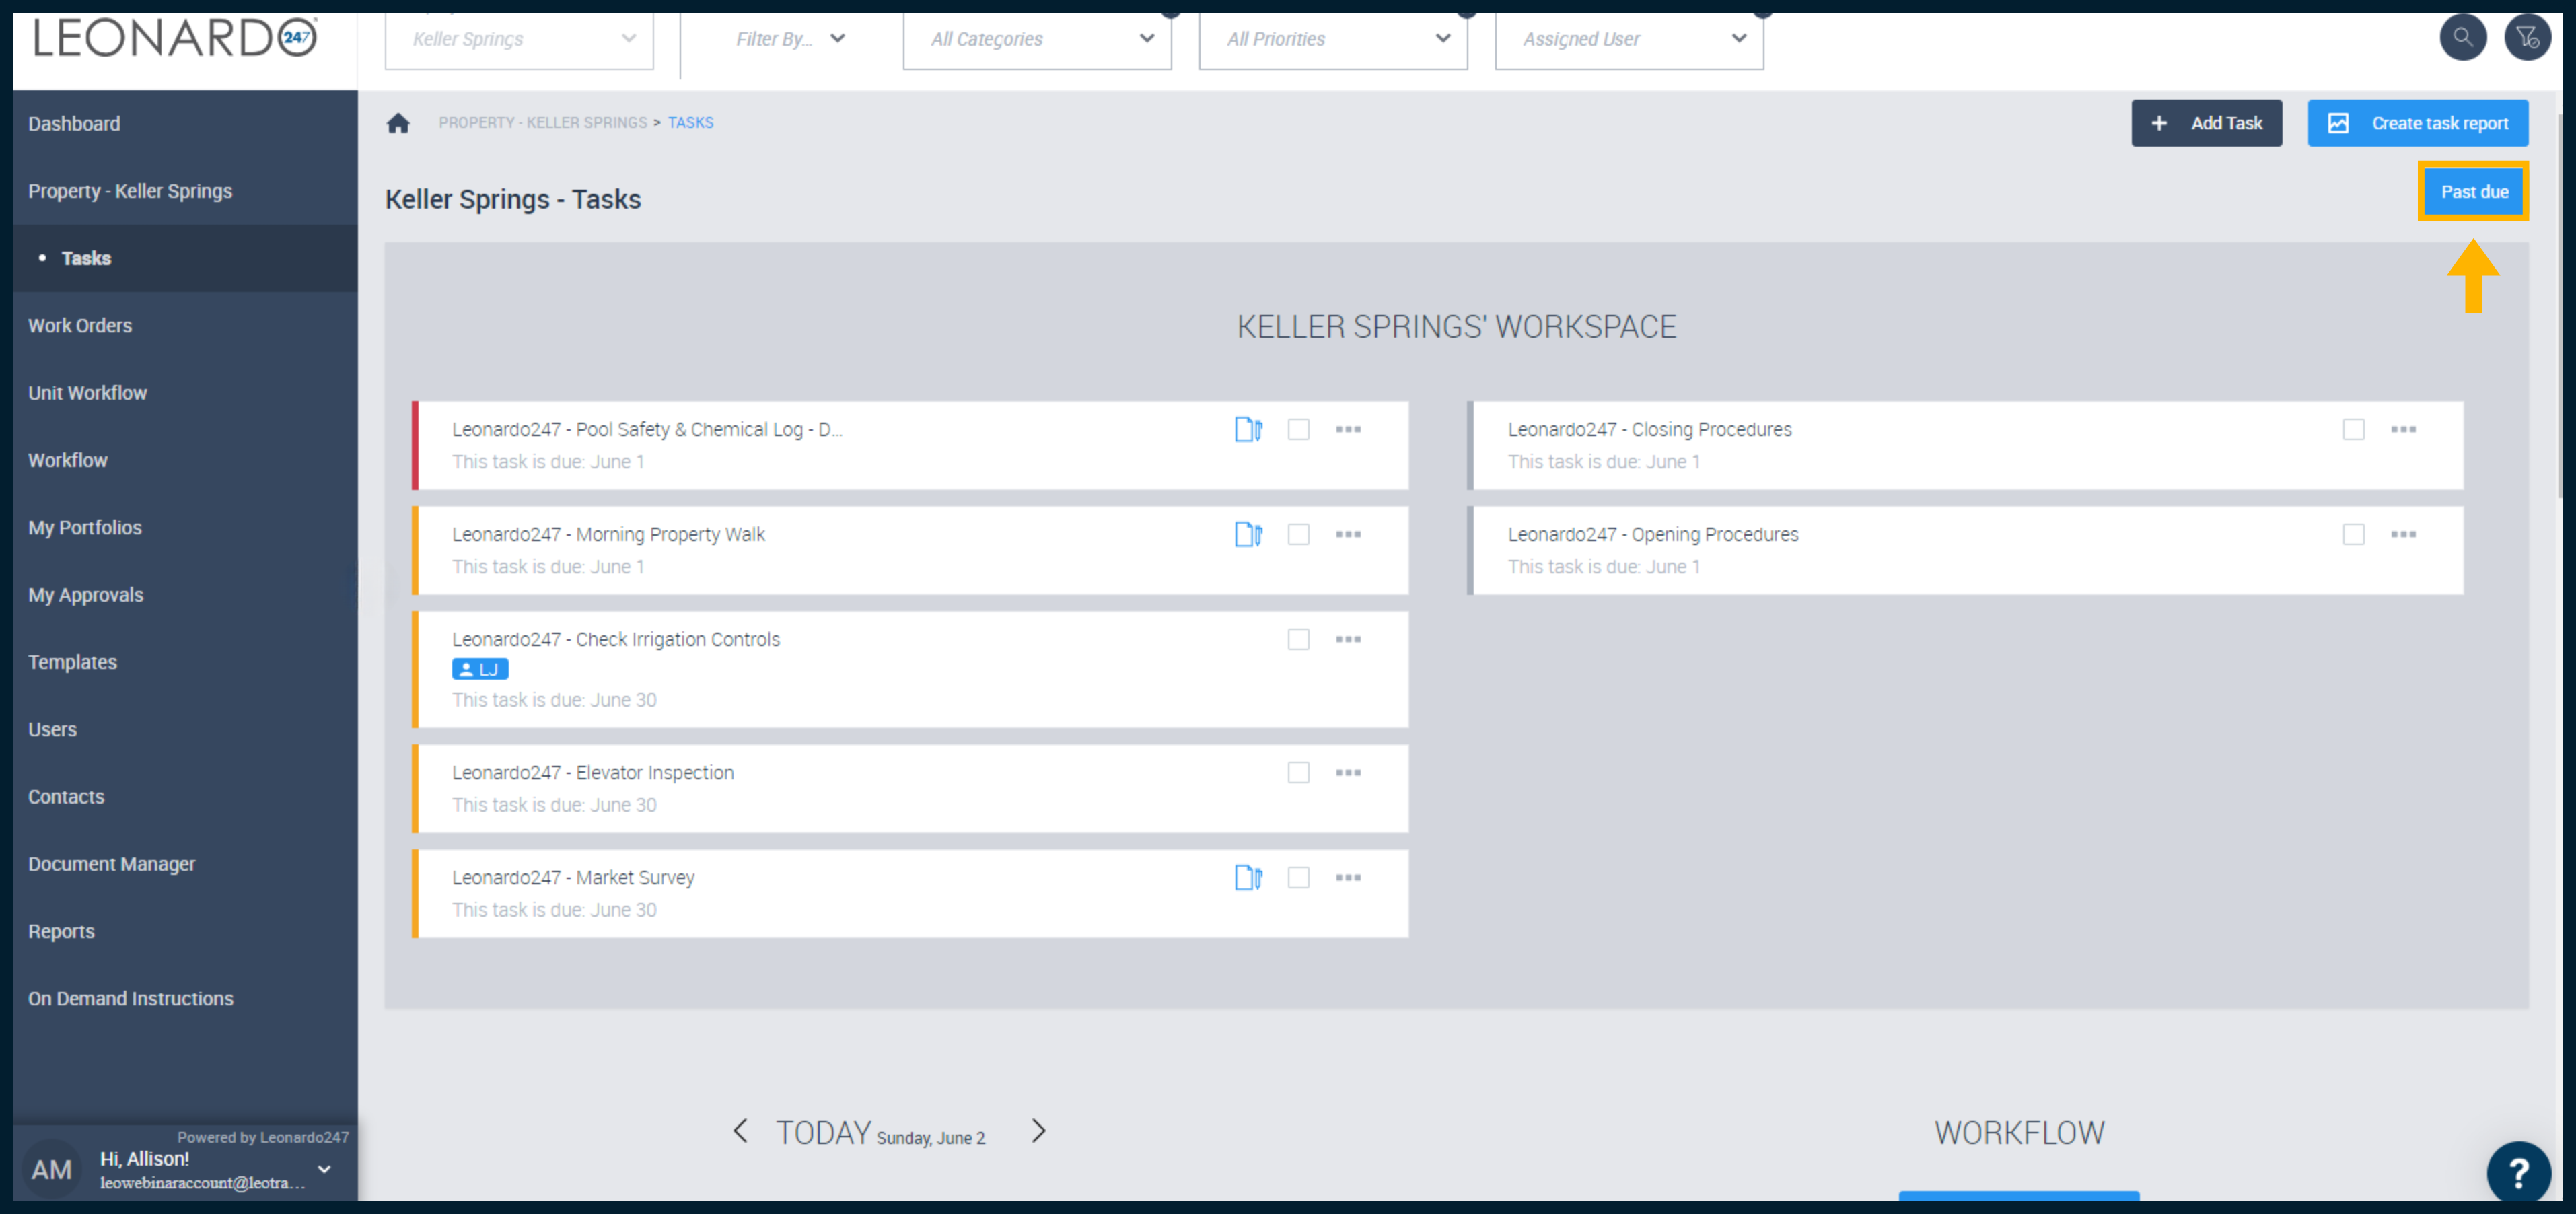Click the Past due button
This screenshot has height=1214, width=2576.
click(x=2473, y=192)
